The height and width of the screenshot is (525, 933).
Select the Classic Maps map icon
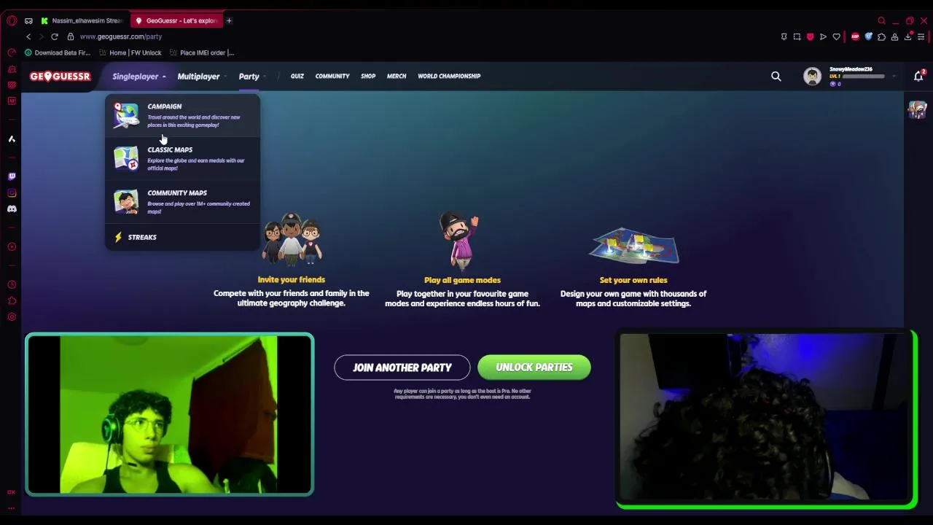point(125,158)
